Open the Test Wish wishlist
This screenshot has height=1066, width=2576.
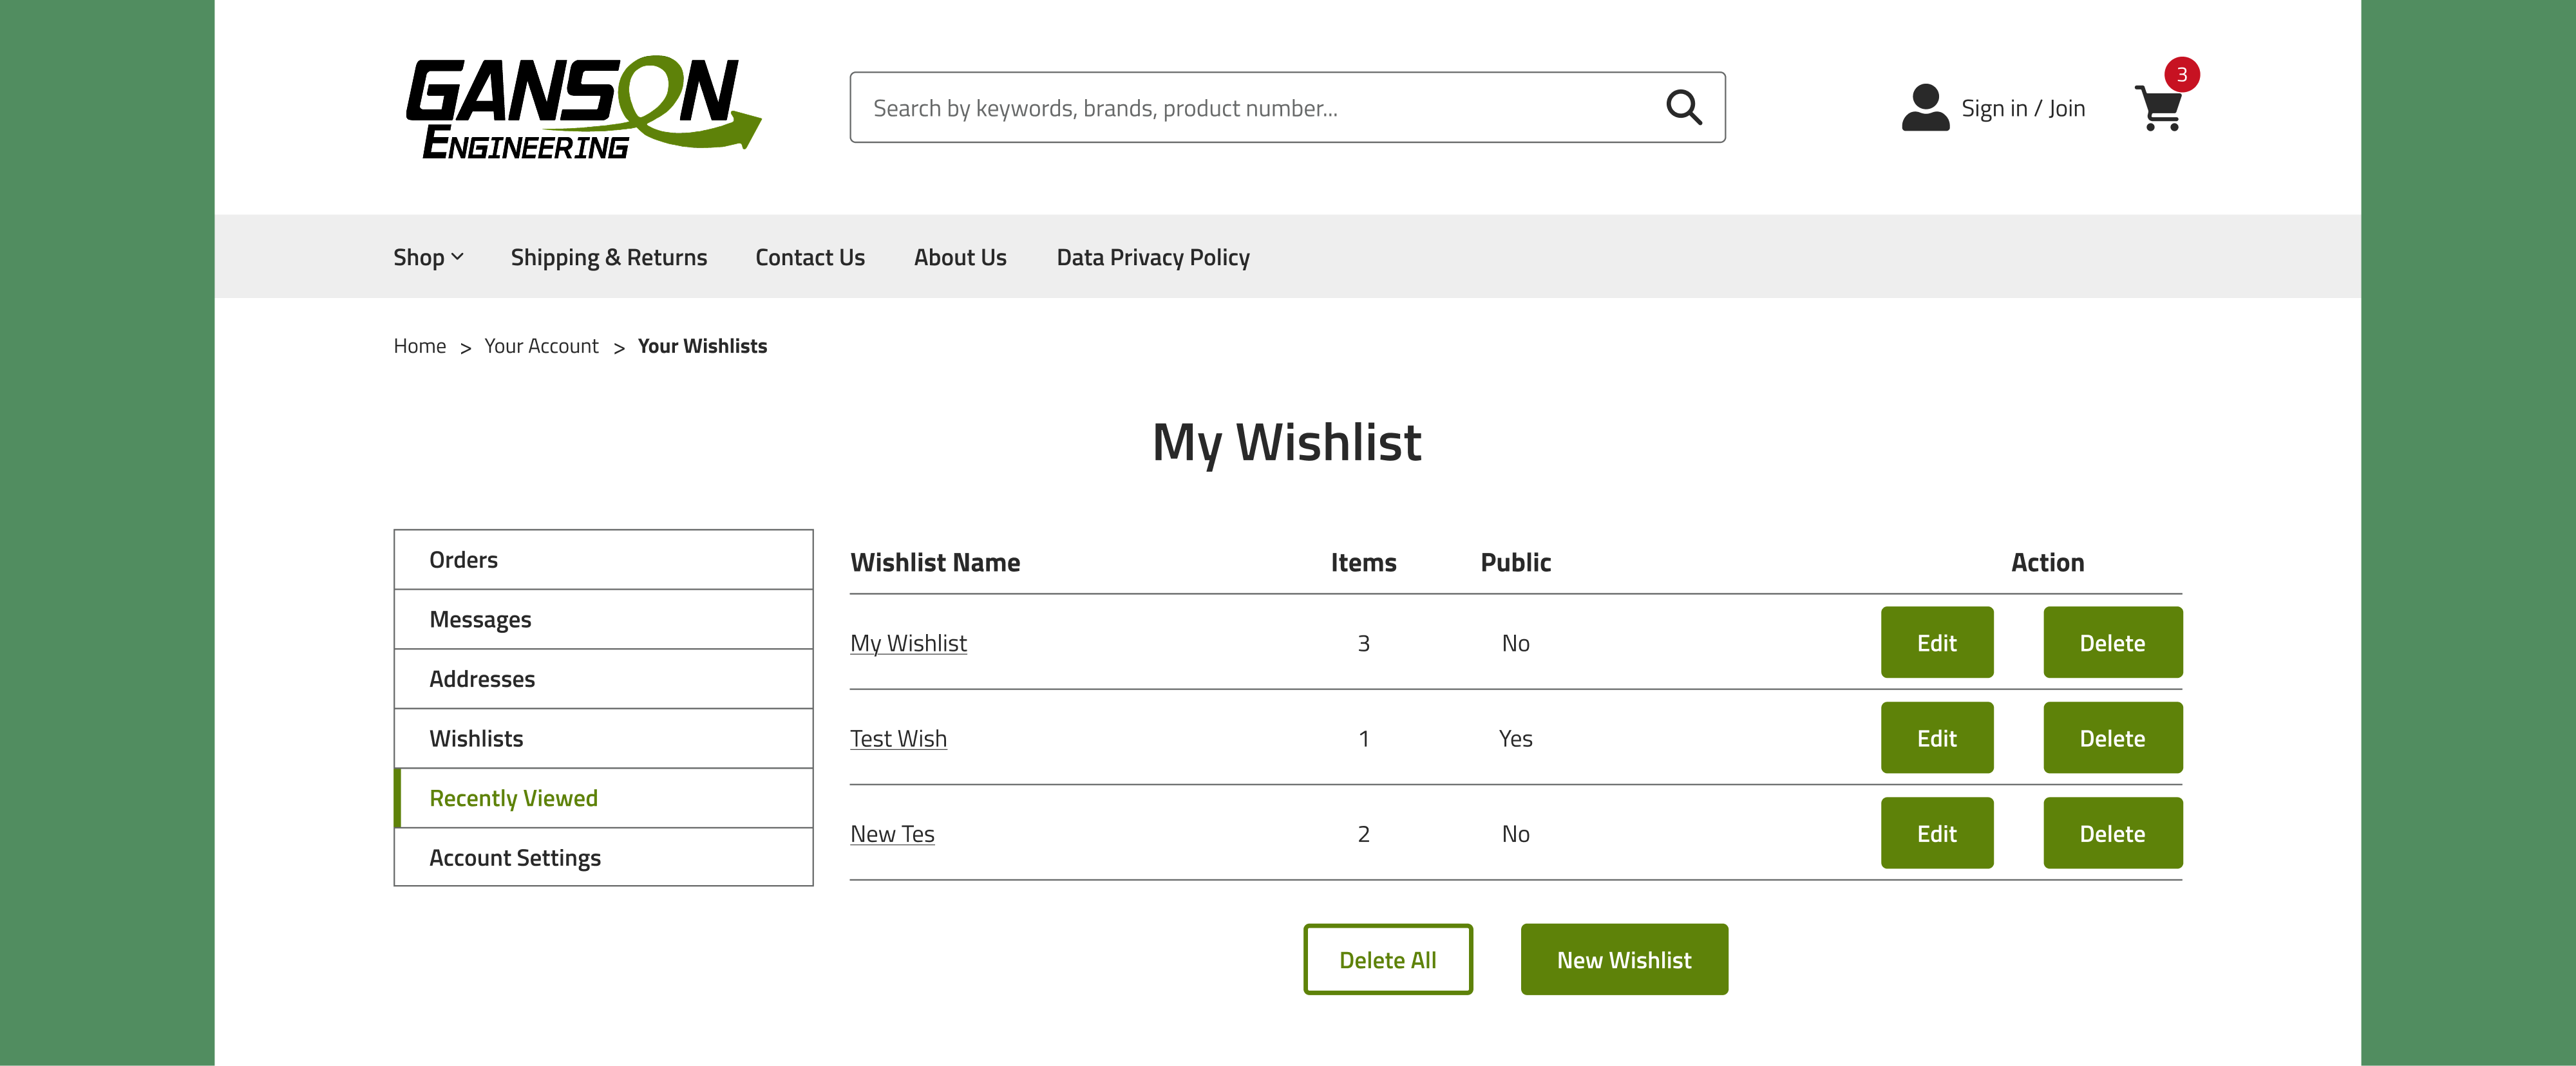[x=897, y=738]
